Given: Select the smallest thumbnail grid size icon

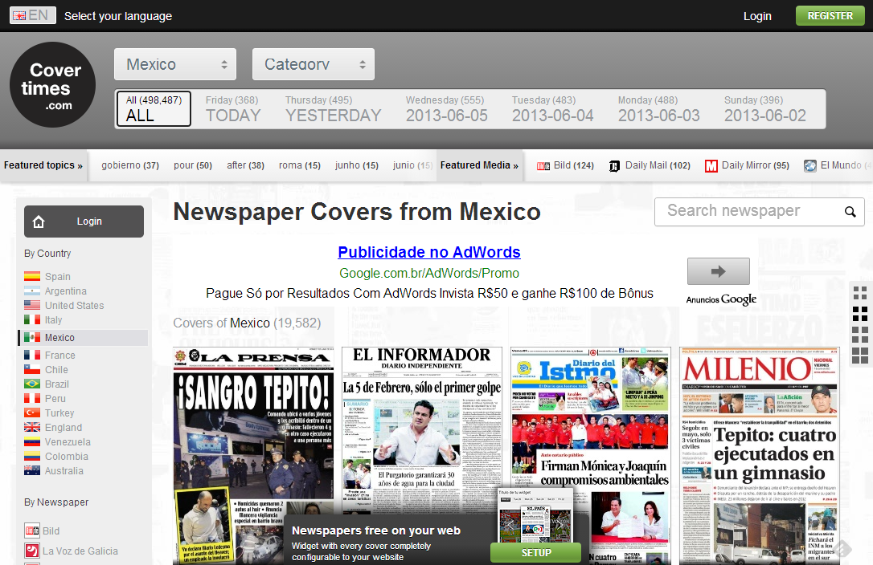Looking at the screenshot, I should [x=859, y=292].
